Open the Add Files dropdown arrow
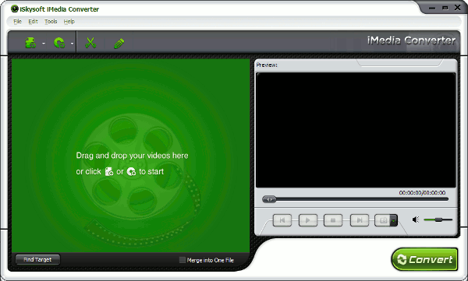The height and width of the screenshot is (281, 468). [x=44, y=44]
